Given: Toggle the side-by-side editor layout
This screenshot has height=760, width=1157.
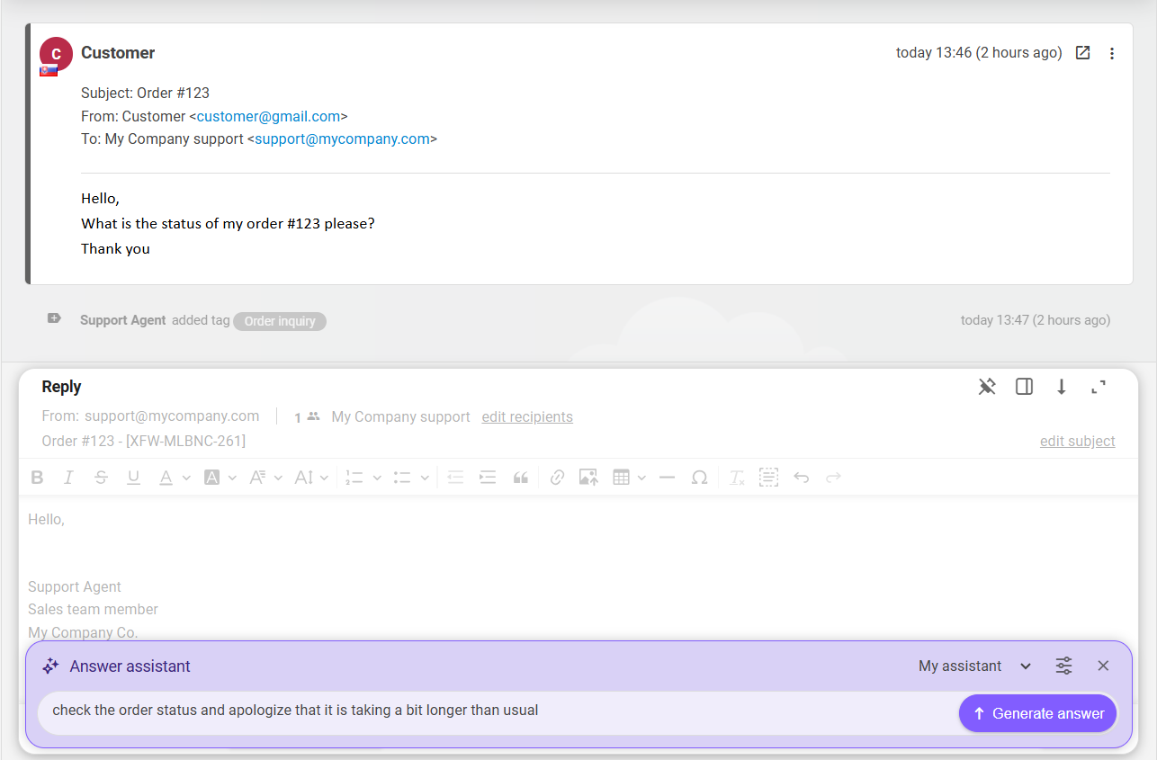Looking at the screenshot, I should point(1024,386).
